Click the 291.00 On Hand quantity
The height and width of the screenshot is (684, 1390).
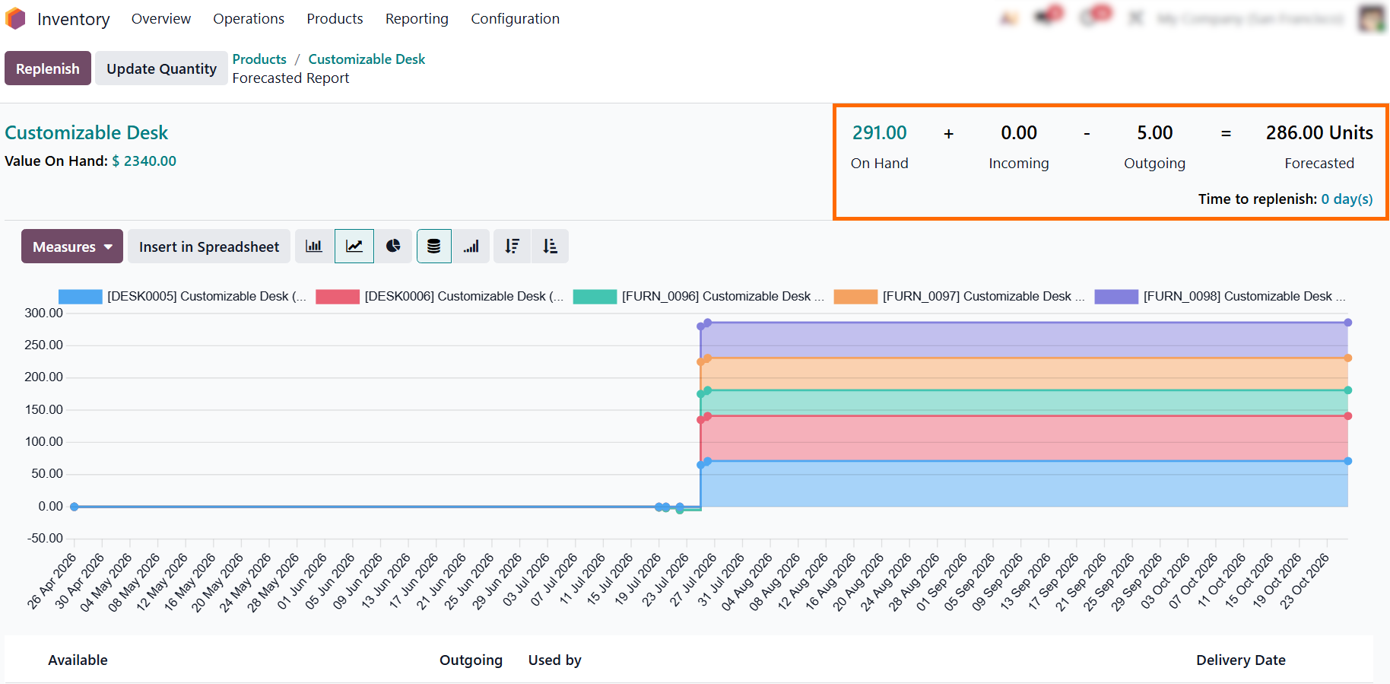point(880,133)
